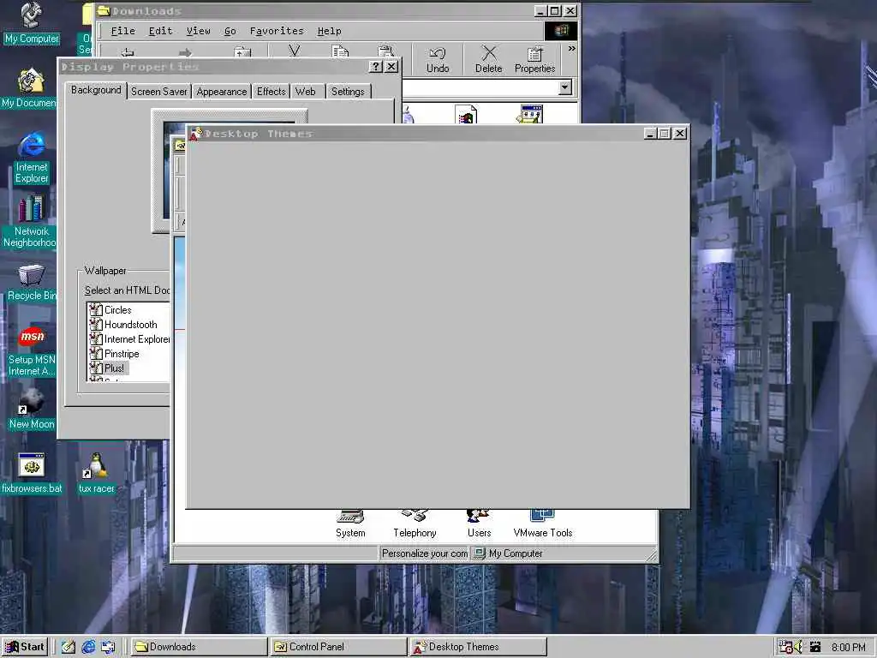Open the Go menu in Downloads

230,31
